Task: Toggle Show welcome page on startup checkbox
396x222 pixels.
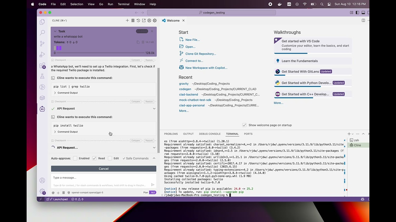Action: (244, 125)
